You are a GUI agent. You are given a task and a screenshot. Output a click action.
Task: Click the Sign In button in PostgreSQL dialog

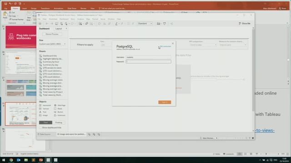[165, 102]
